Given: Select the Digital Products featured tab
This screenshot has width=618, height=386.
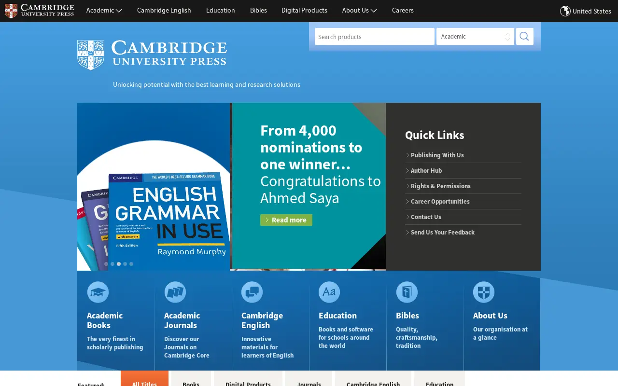Looking at the screenshot, I should click(248, 379).
